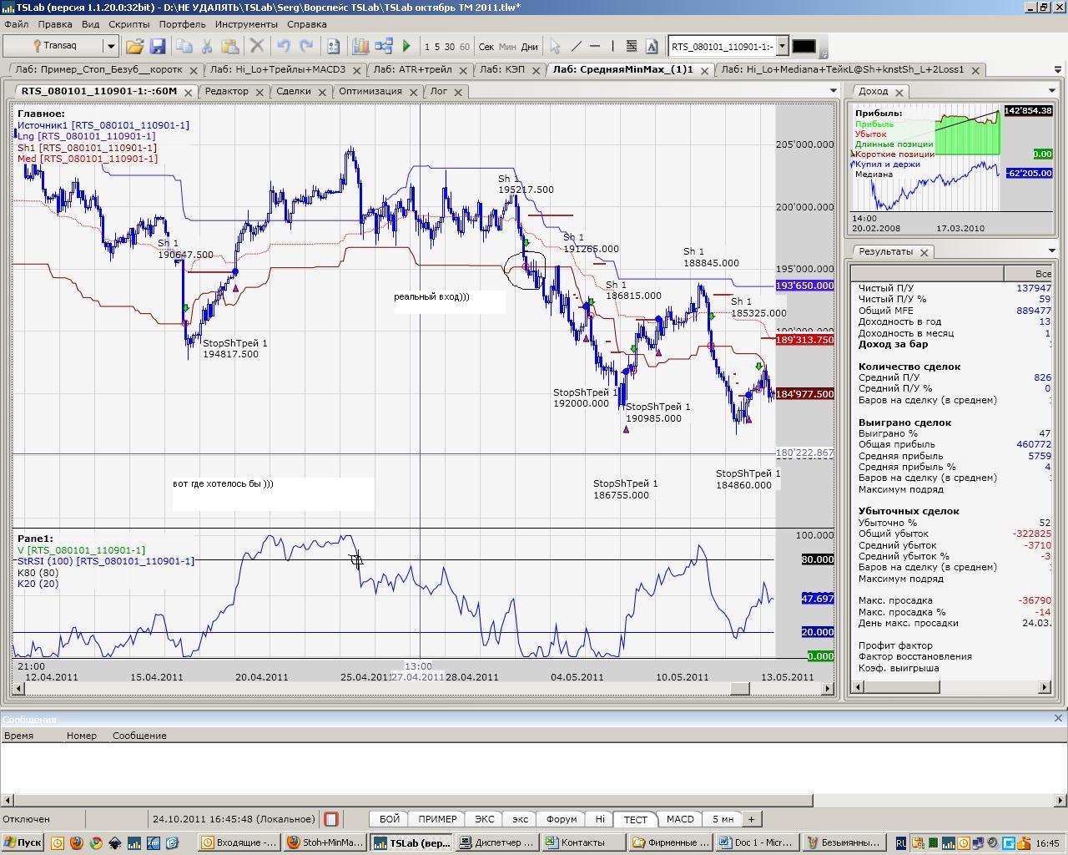Toggle the Дни timeframe button
Viewport: 1068px width, 855px height.
click(530, 47)
